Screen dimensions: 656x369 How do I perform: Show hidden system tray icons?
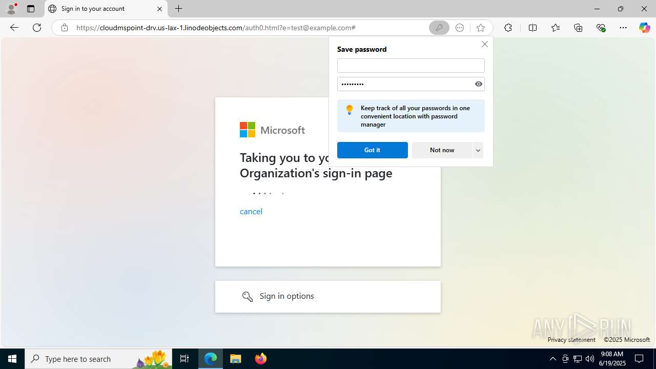pos(552,359)
